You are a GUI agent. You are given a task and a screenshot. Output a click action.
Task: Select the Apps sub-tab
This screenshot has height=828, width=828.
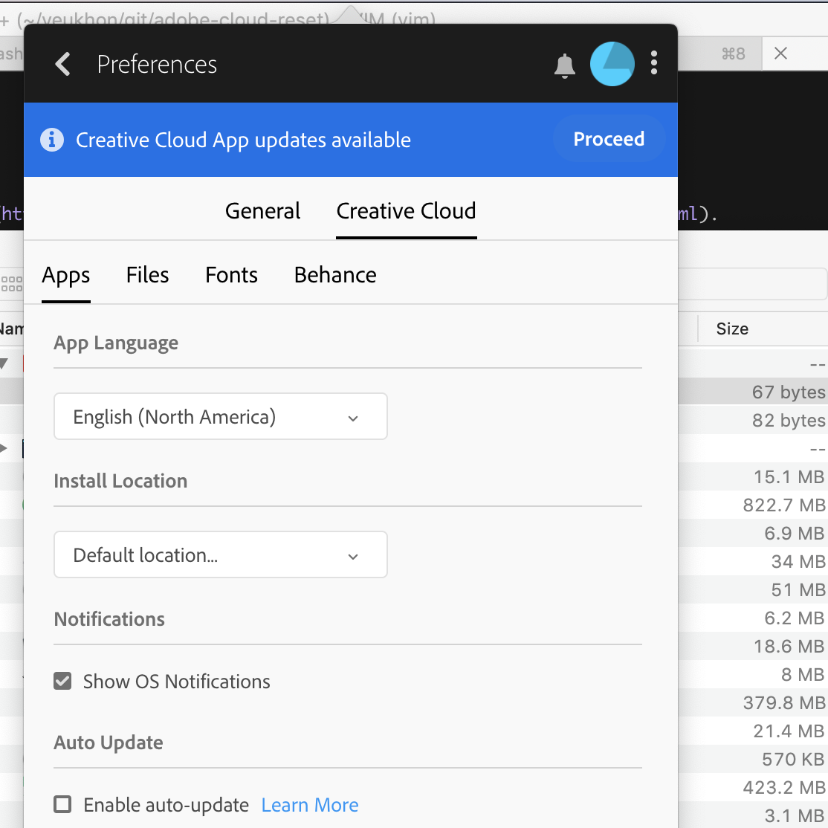pos(66,275)
